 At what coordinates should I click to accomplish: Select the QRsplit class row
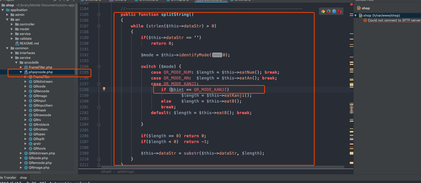pyautogui.click(x=39, y=139)
